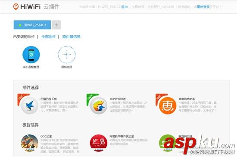The image size is (237, 157).
Task: Click the 云插件 header title text
Action: click(x=52, y=7)
